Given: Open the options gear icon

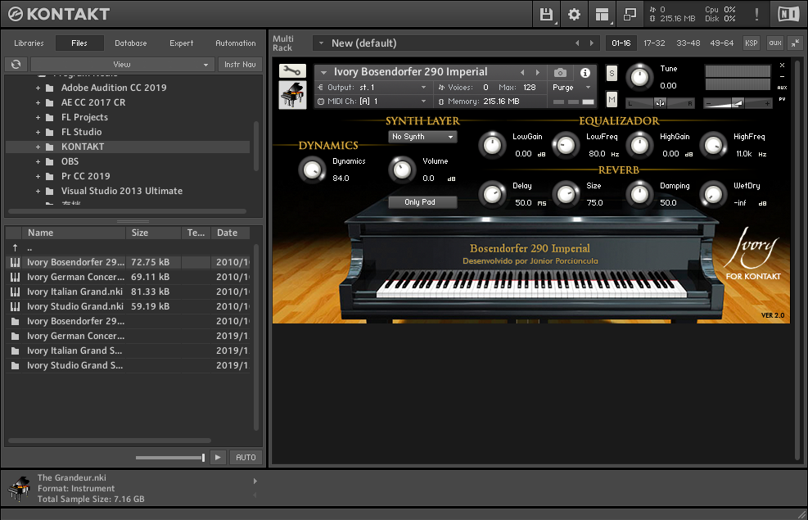Looking at the screenshot, I should (574, 14).
